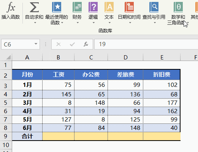Viewport: 198px width, 152px height.
Task: Select cell with value 94
Action: tap(125, 111)
